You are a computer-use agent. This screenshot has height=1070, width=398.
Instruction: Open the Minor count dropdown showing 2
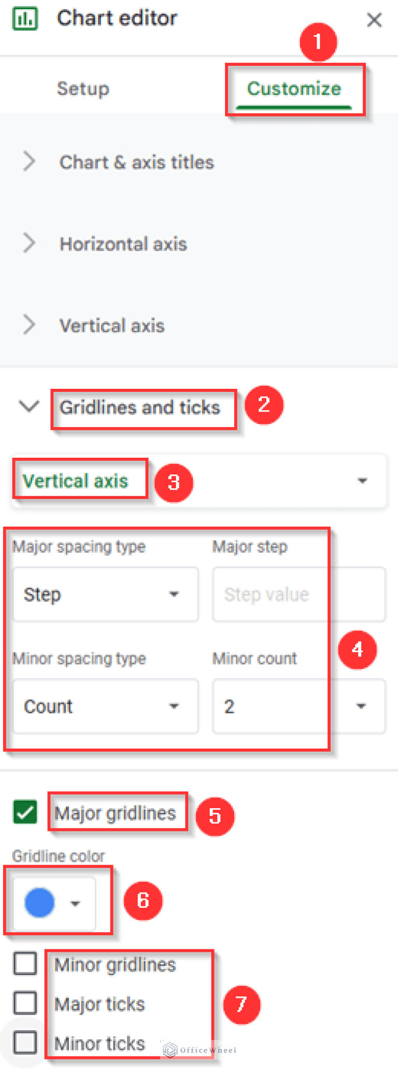click(x=361, y=706)
